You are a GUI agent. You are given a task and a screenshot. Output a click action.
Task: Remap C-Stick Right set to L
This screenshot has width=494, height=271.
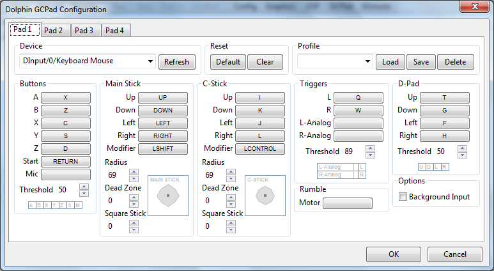pyautogui.click(x=260, y=135)
